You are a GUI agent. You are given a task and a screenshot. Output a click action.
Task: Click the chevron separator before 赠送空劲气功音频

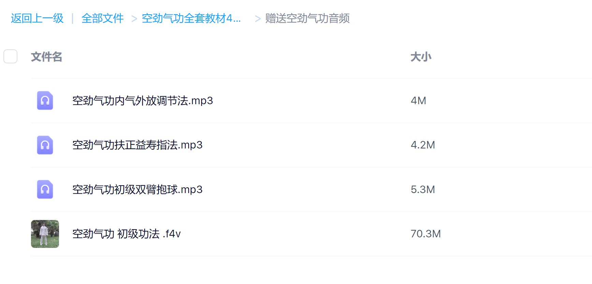pos(258,19)
